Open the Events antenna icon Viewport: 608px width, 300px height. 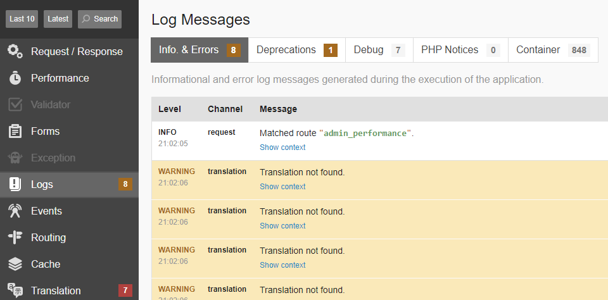[15, 211]
